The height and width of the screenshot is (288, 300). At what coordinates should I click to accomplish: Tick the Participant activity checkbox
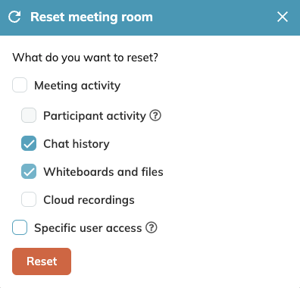point(29,115)
